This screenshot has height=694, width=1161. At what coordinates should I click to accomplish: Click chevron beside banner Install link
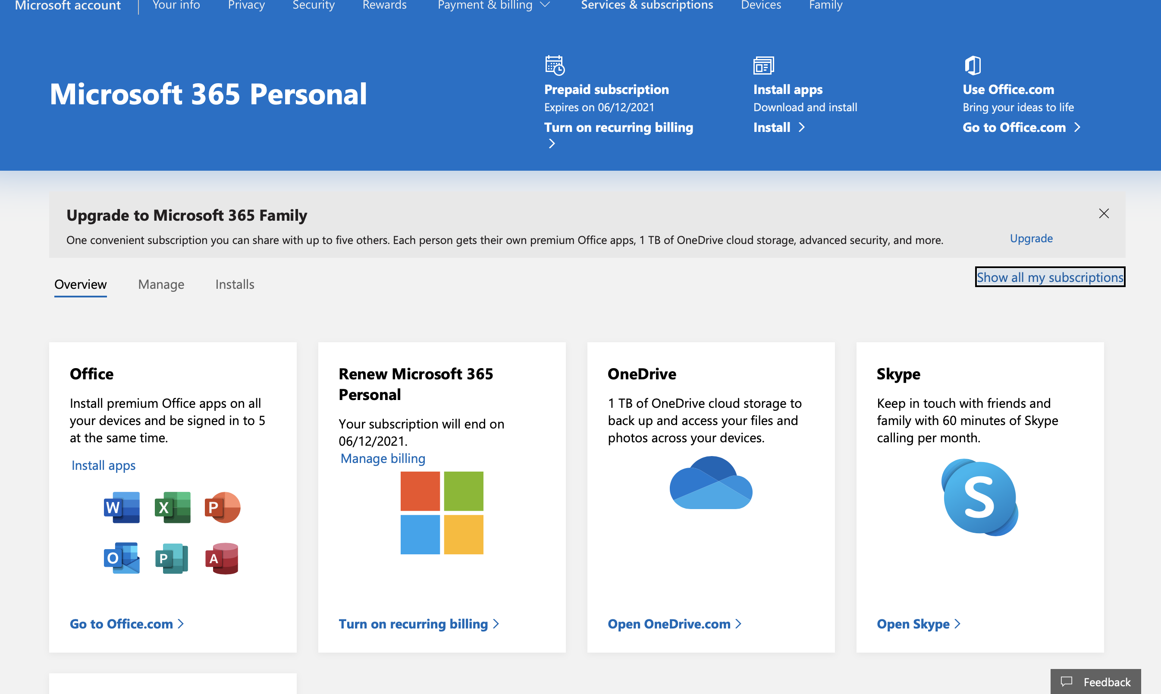point(802,127)
